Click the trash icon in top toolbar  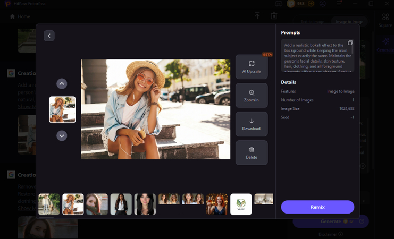point(274,16)
